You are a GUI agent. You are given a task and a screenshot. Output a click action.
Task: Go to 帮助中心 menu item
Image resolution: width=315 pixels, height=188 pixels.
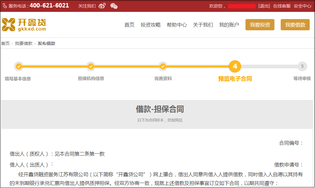coord(177,25)
